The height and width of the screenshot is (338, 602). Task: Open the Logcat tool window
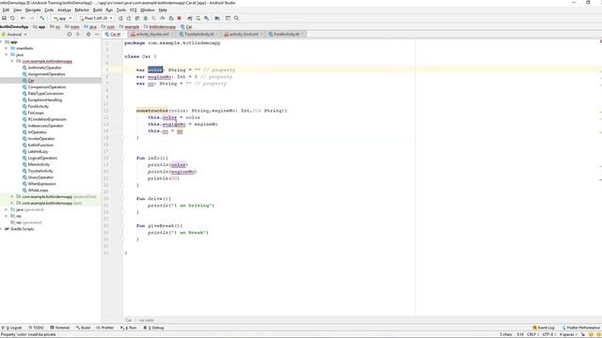[12, 328]
